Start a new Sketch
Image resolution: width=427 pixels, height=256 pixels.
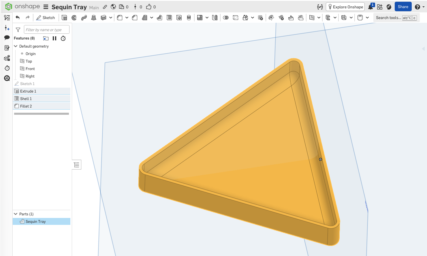coord(46,18)
